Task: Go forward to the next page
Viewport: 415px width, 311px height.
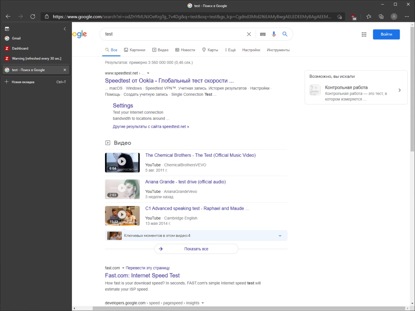Action: 20,17
